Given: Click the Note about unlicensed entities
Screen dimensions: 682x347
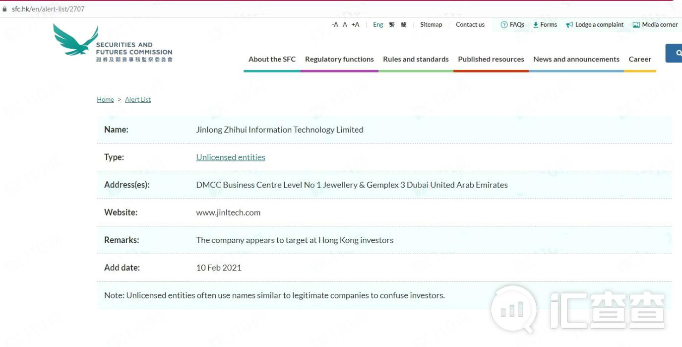Looking at the screenshot, I should [274, 295].
